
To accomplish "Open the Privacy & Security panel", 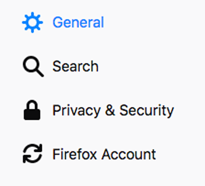I will pos(99,110).
